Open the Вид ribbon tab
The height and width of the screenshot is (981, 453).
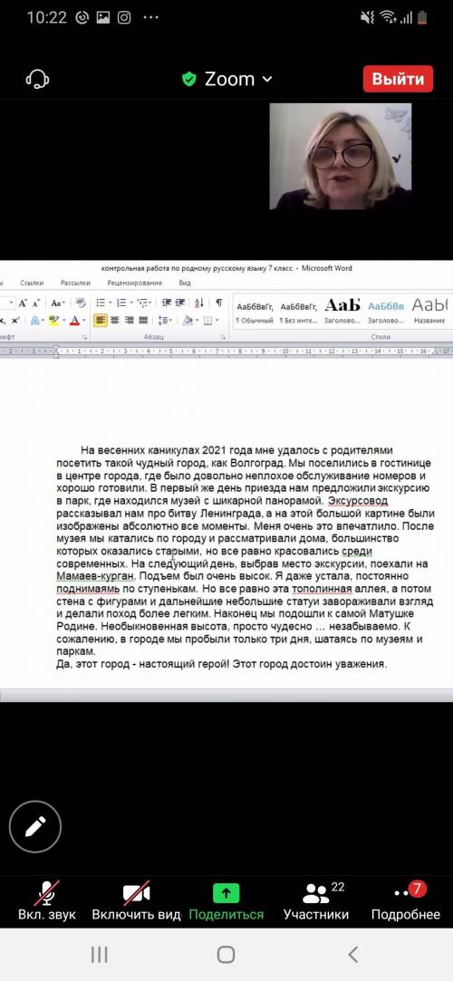185,283
